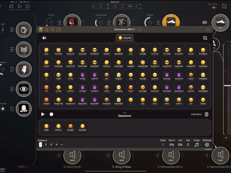Toggle the Harmonicc power button

click(139, 29)
